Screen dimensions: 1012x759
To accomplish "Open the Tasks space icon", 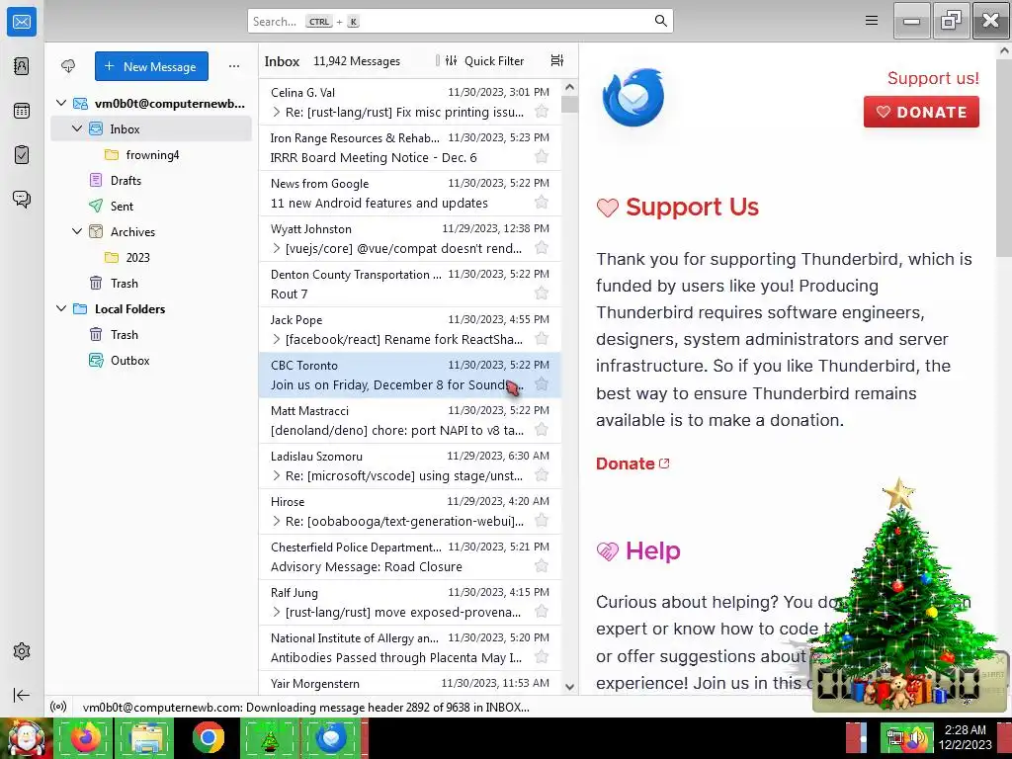I will click(22, 155).
